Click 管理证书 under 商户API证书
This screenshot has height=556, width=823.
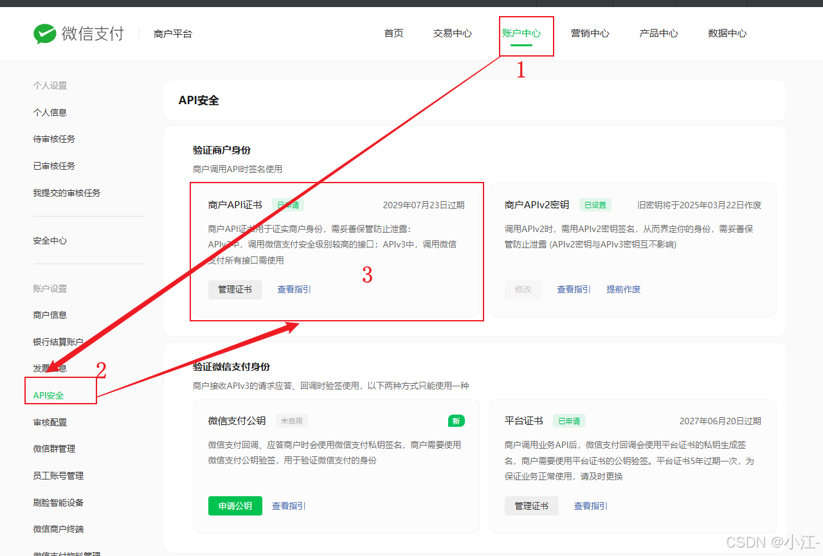pos(235,289)
